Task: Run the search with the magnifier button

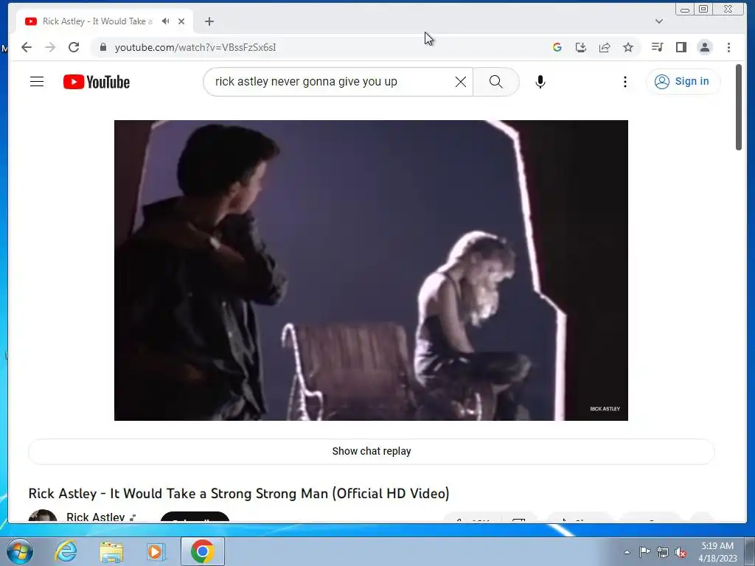Action: click(x=496, y=82)
